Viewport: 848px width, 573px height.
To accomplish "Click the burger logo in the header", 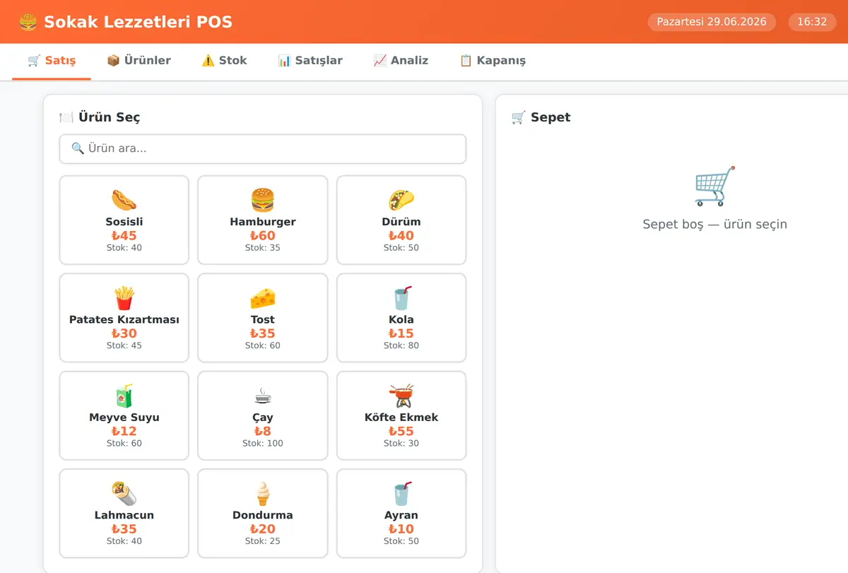I will pyautogui.click(x=28, y=22).
